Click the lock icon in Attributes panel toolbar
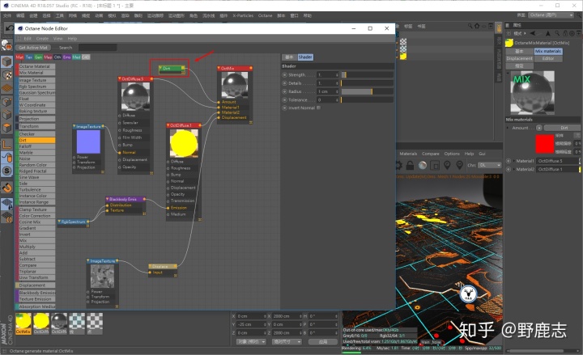The image size is (583, 355). click(565, 33)
